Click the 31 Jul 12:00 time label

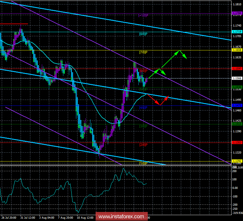28,217
